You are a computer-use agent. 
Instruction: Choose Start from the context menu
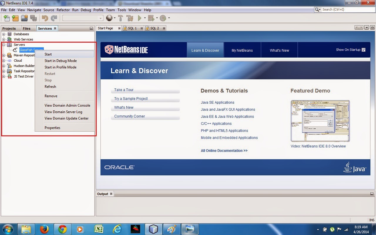click(65, 54)
